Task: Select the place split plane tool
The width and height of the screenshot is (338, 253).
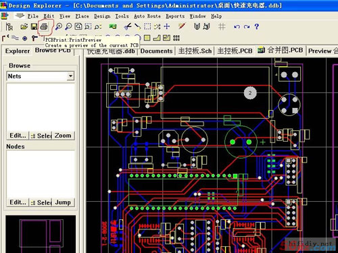Action: click(166, 38)
